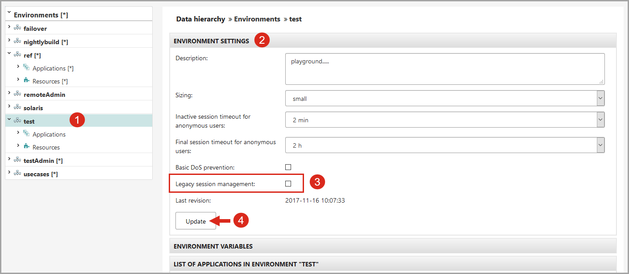Select Resources label under test
Screen dimensions: 629x274
click(x=46, y=147)
